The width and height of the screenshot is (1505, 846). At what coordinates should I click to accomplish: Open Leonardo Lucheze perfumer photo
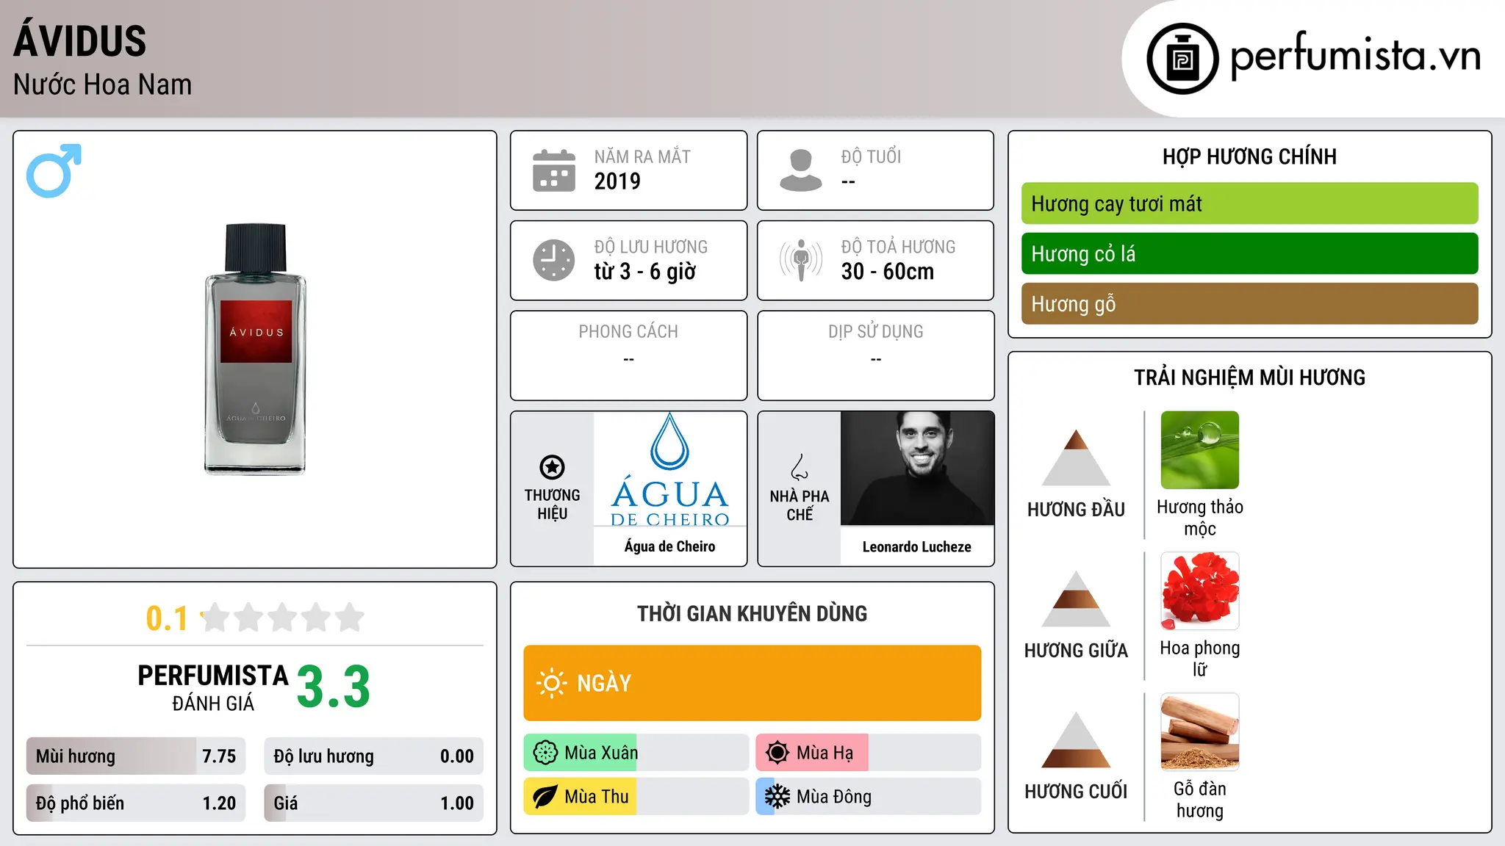[x=917, y=469]
